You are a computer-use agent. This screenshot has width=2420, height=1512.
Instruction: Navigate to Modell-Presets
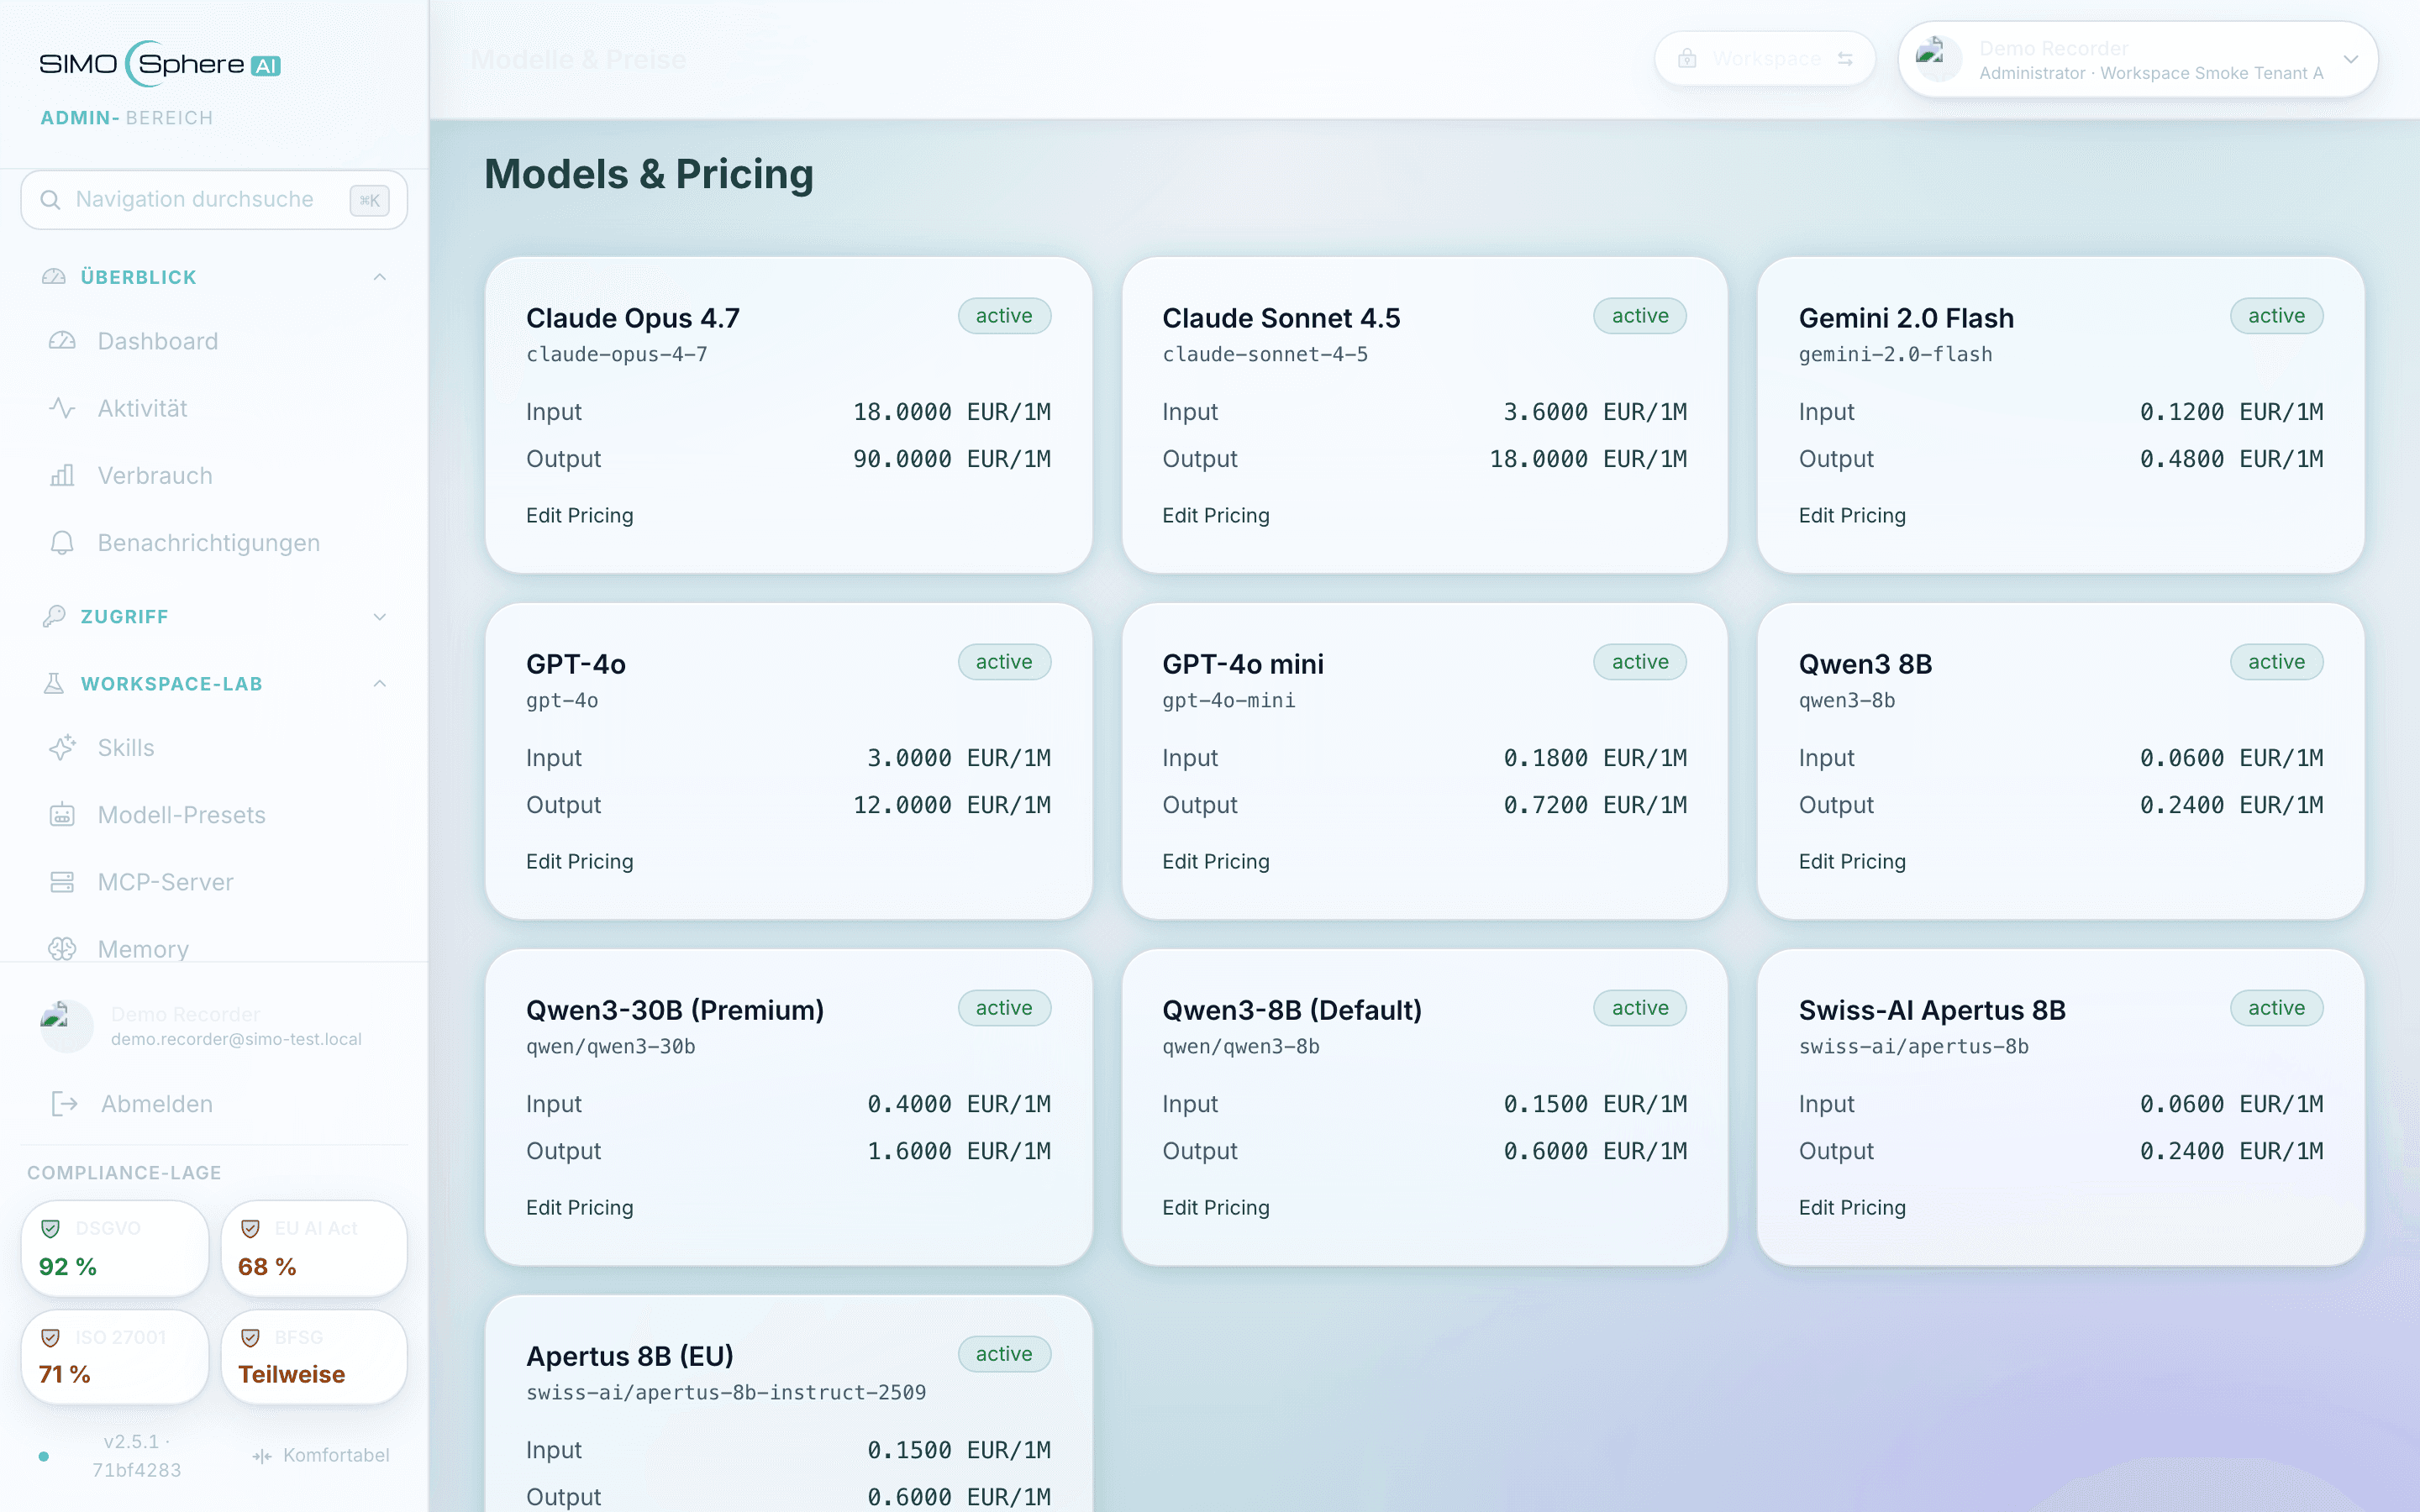(x=214, y=814)
